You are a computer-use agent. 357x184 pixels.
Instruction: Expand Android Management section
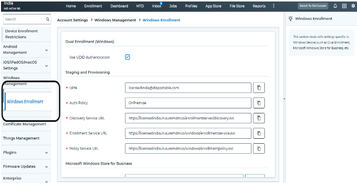pyautogui.click(x=46, y=50)
